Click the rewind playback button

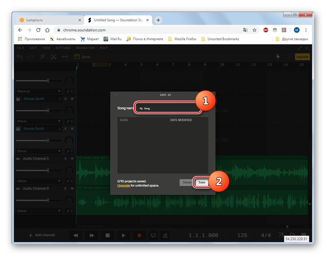[x=76, y=235]
